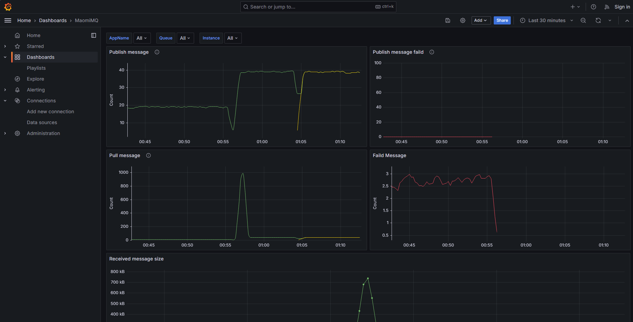633x322 pixels.
Task: Show info for Publish message faild panel
Action: tap(432, 52)
